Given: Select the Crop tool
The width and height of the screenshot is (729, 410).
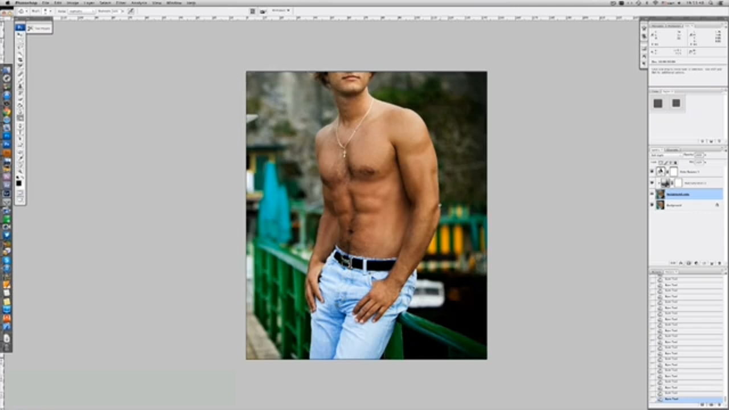Looking at the screenshot, I should (x=21, y=59).
